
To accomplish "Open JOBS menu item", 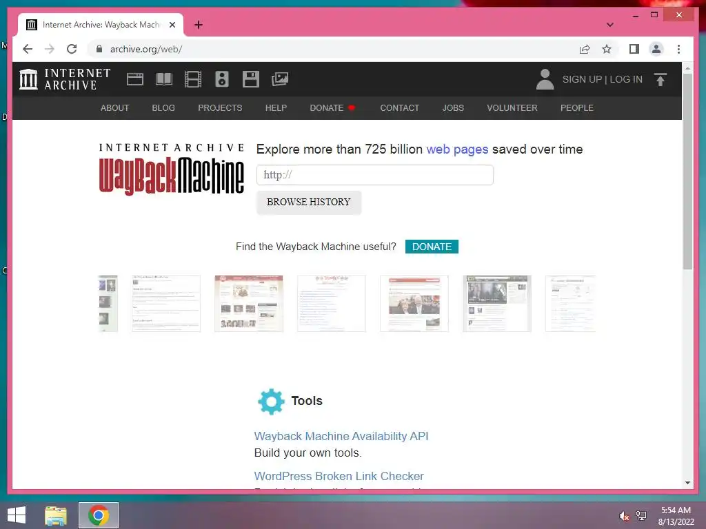I will click(x=453, y=108).
